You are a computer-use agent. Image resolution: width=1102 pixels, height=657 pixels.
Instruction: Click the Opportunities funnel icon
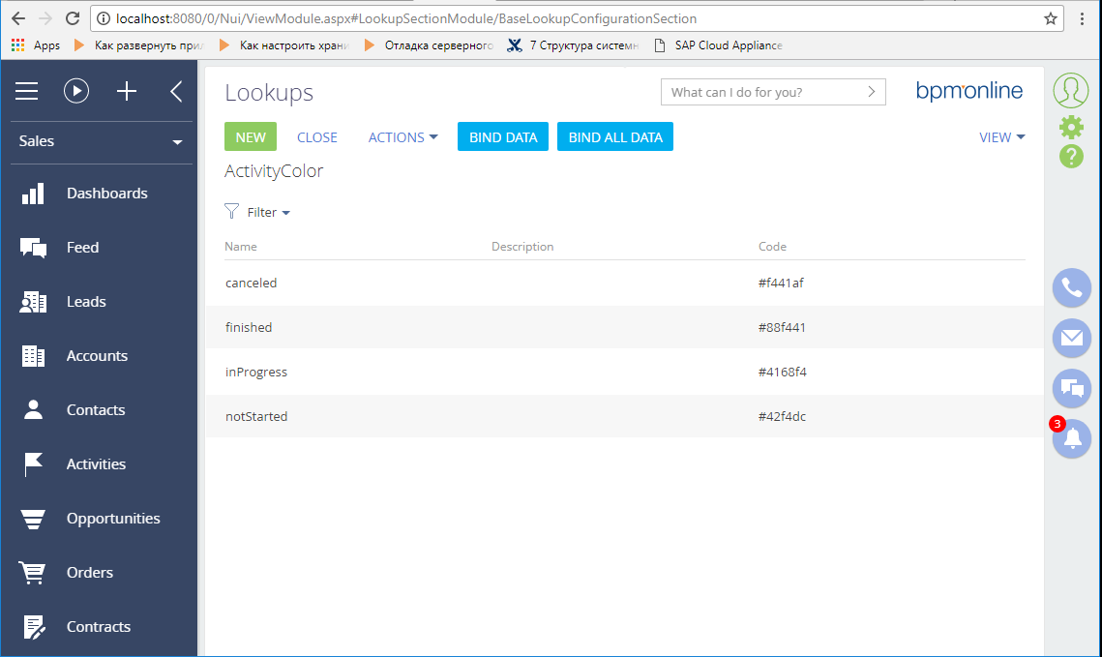(33, 519)
